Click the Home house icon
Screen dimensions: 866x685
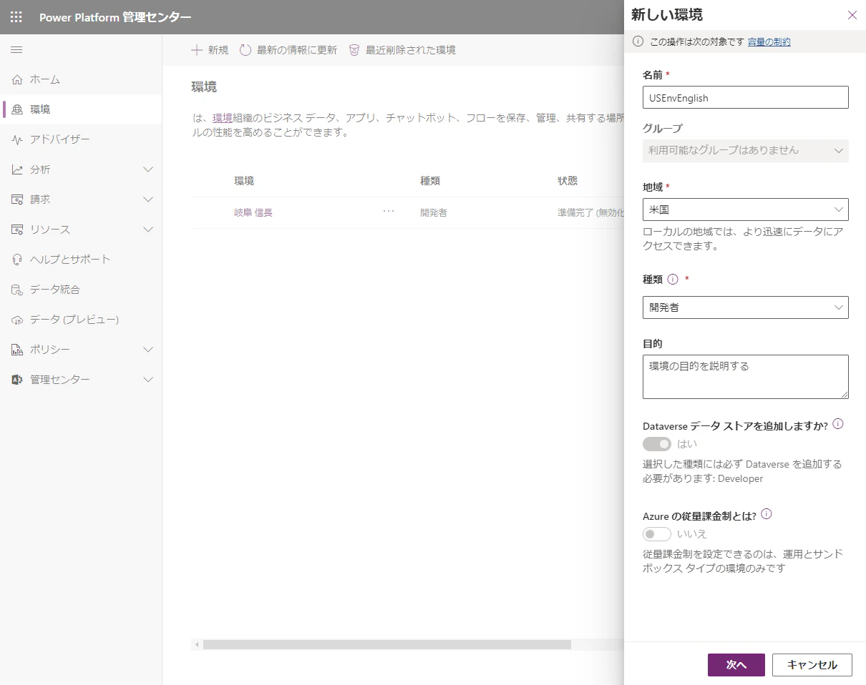click(x=17, y=79)
